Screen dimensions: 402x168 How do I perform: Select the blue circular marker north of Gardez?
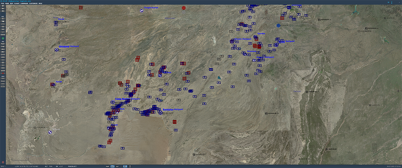(x=278, y=25)
